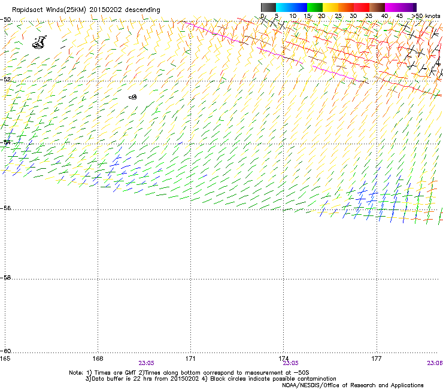443x389 pixels.
Task: Click the green segment of the color bar
Action: click(315, 7)
